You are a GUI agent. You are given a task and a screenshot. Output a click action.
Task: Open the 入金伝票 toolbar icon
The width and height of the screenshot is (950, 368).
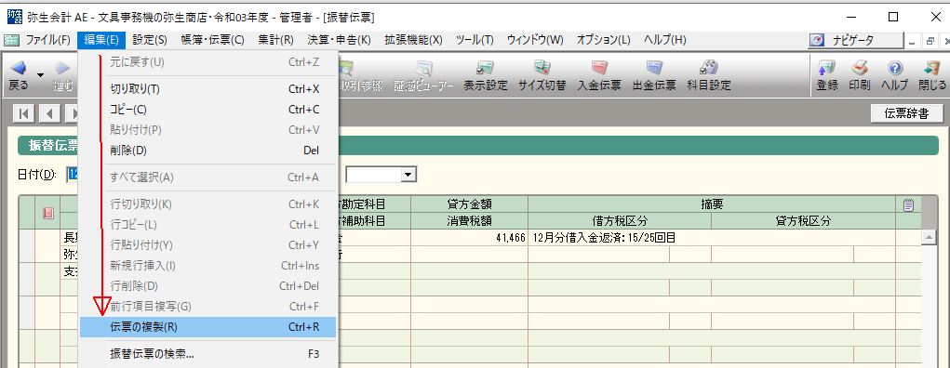(599, 74)
